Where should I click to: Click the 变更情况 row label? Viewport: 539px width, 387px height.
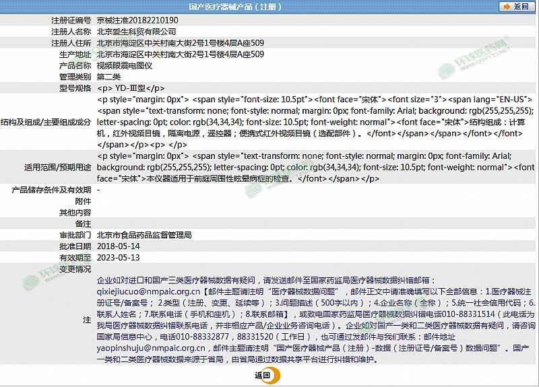[x=74, y=269]
